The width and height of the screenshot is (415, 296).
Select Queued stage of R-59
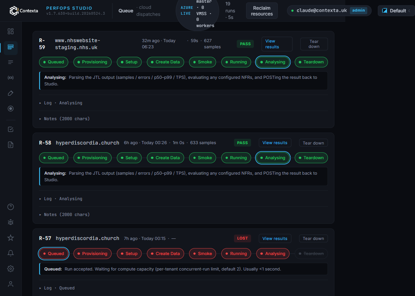point(54,62)
